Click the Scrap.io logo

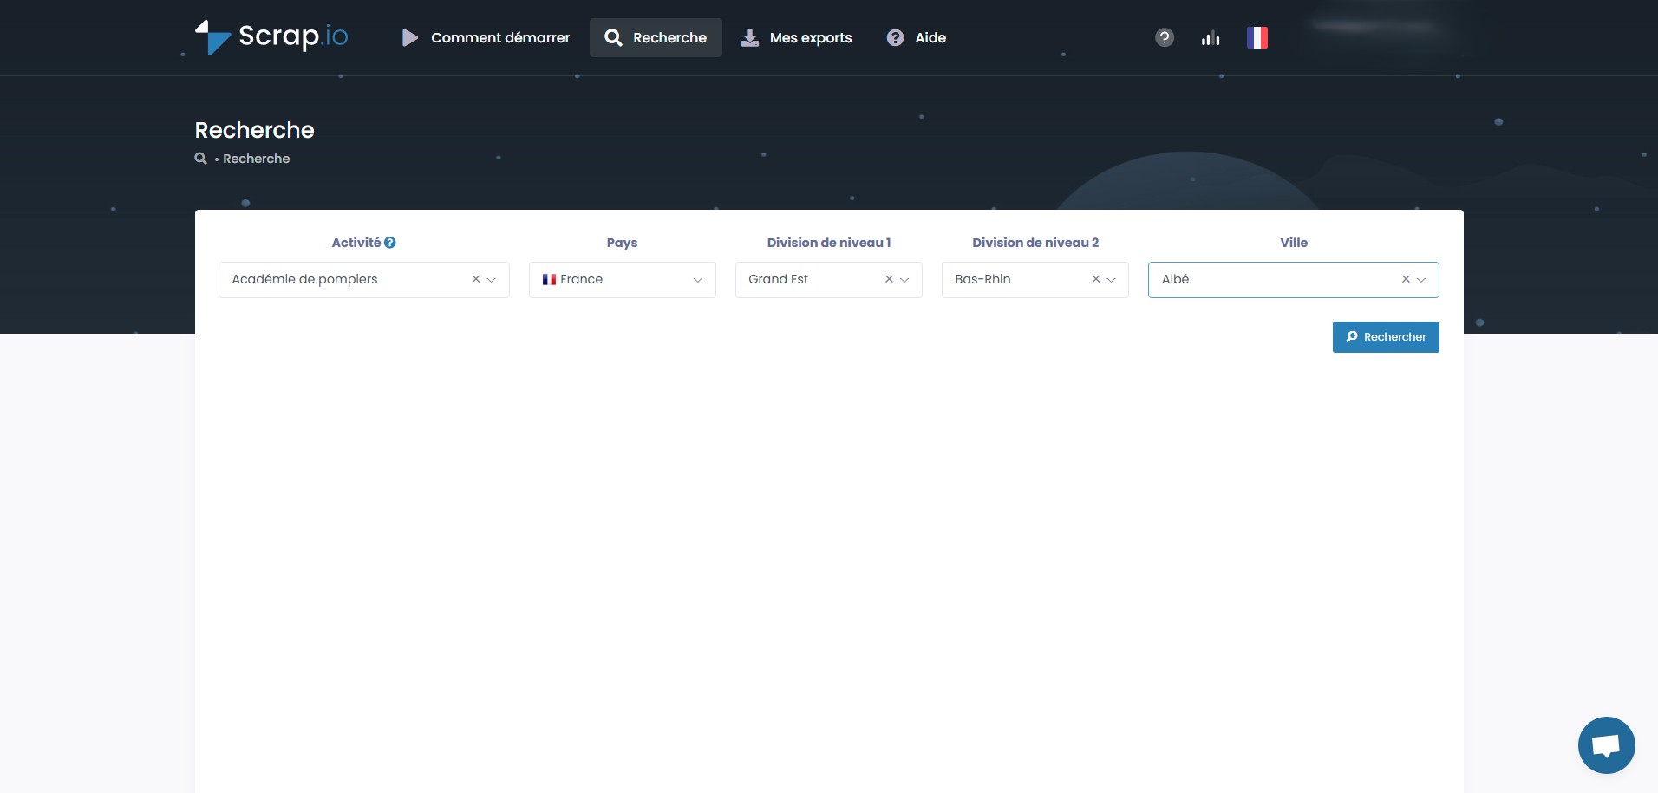(x=271, y=37)
